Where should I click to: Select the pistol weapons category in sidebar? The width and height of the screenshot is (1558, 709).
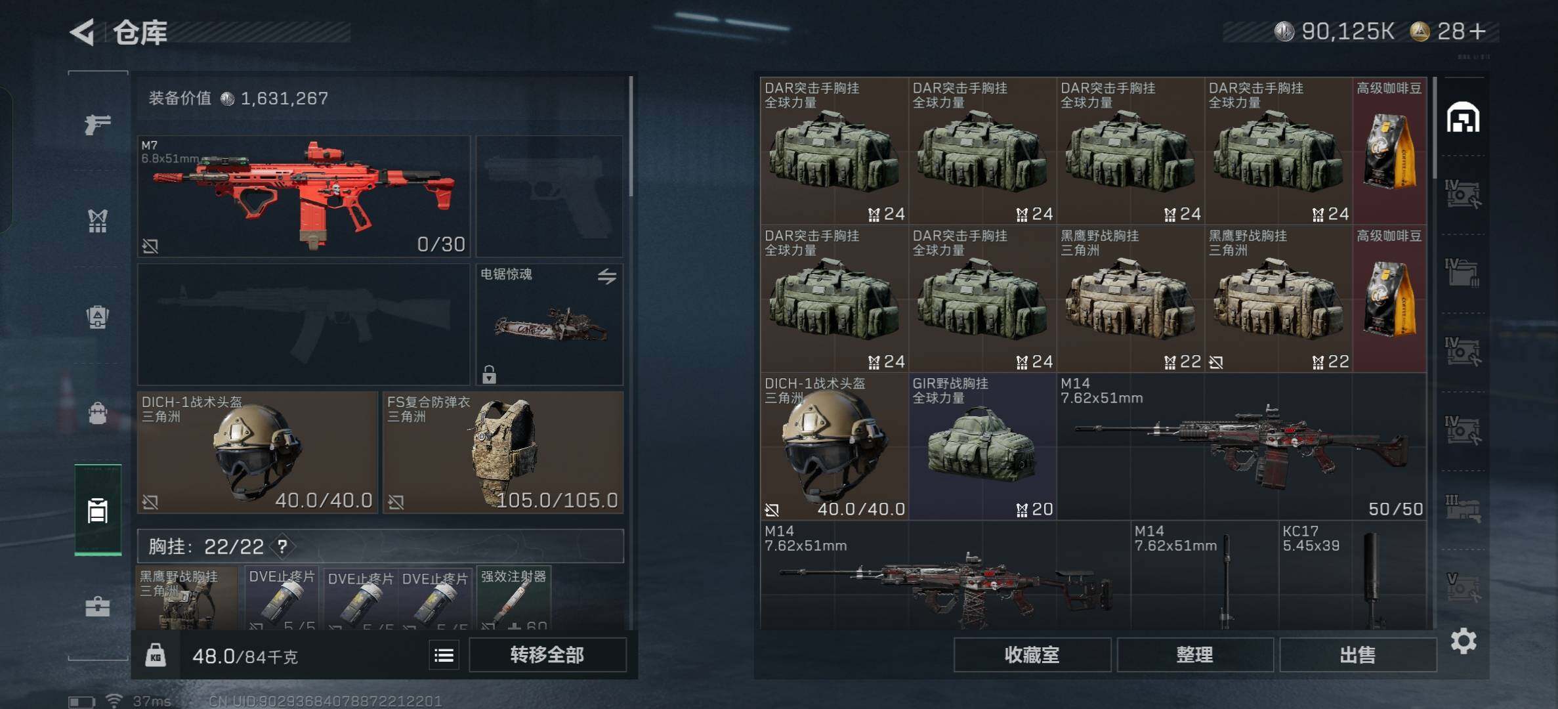click(98, 123)
